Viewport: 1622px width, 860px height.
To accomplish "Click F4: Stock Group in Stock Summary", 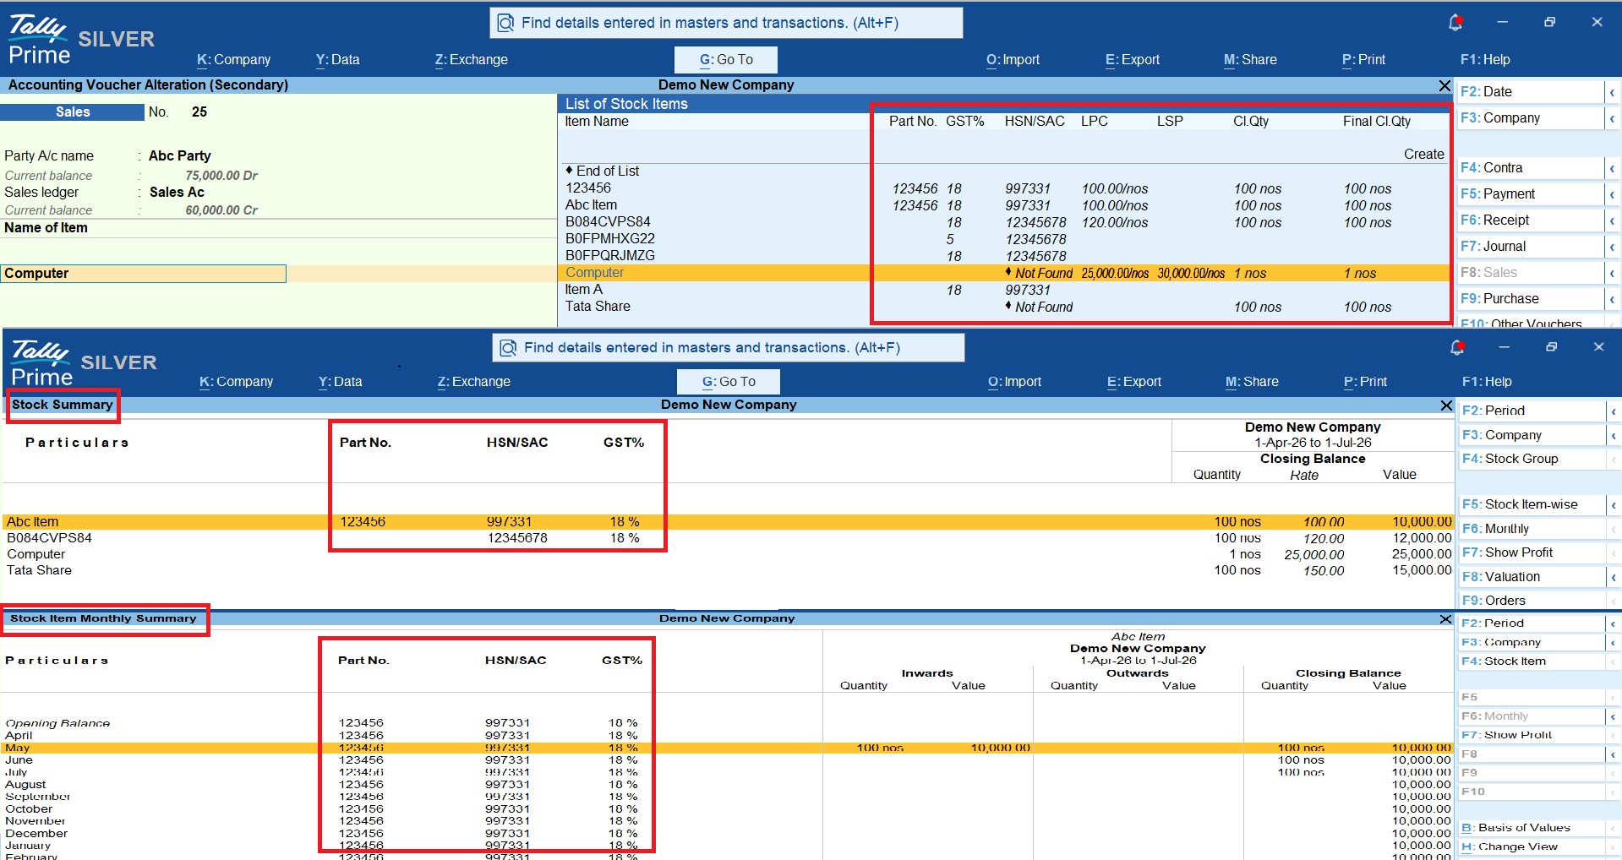I will pyautogui.click(x=1532, y=459).
